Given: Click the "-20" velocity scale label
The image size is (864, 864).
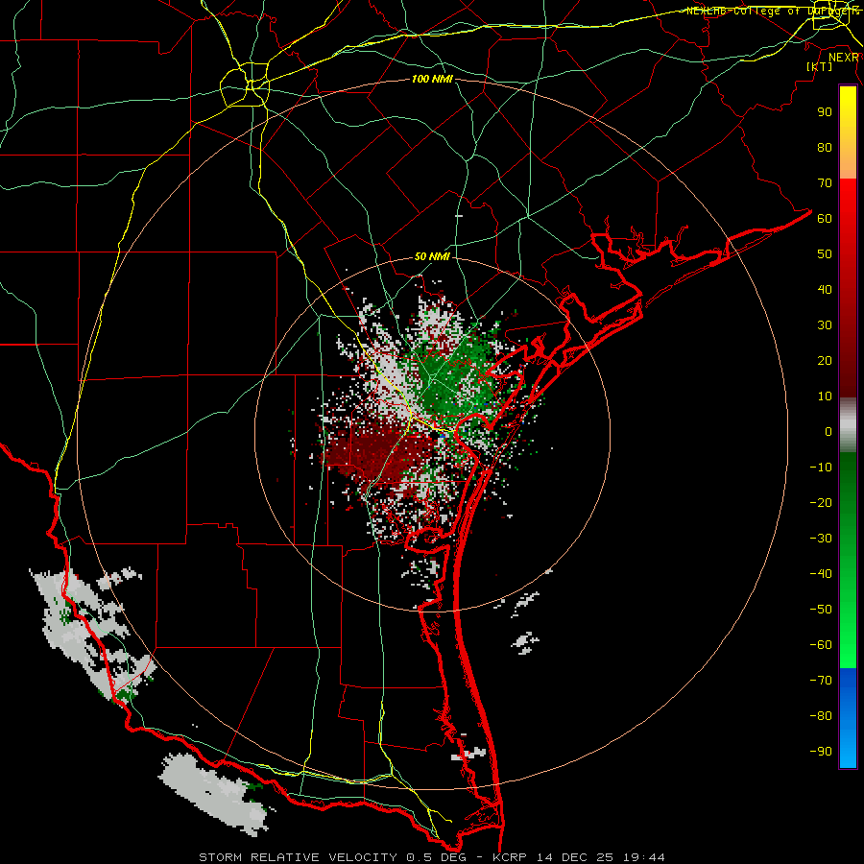Looking at the screenshot, I should (821, 502).
